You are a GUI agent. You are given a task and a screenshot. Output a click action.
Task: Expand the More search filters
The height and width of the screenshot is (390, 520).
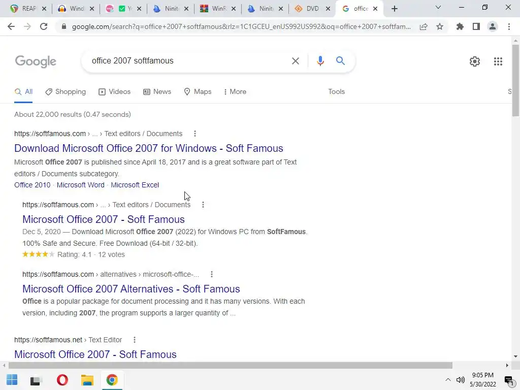click(235, 92)
